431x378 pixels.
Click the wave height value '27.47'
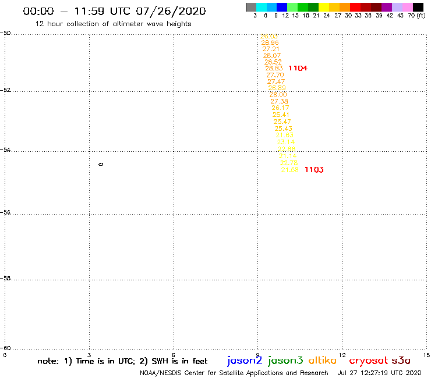coord(276,81)
